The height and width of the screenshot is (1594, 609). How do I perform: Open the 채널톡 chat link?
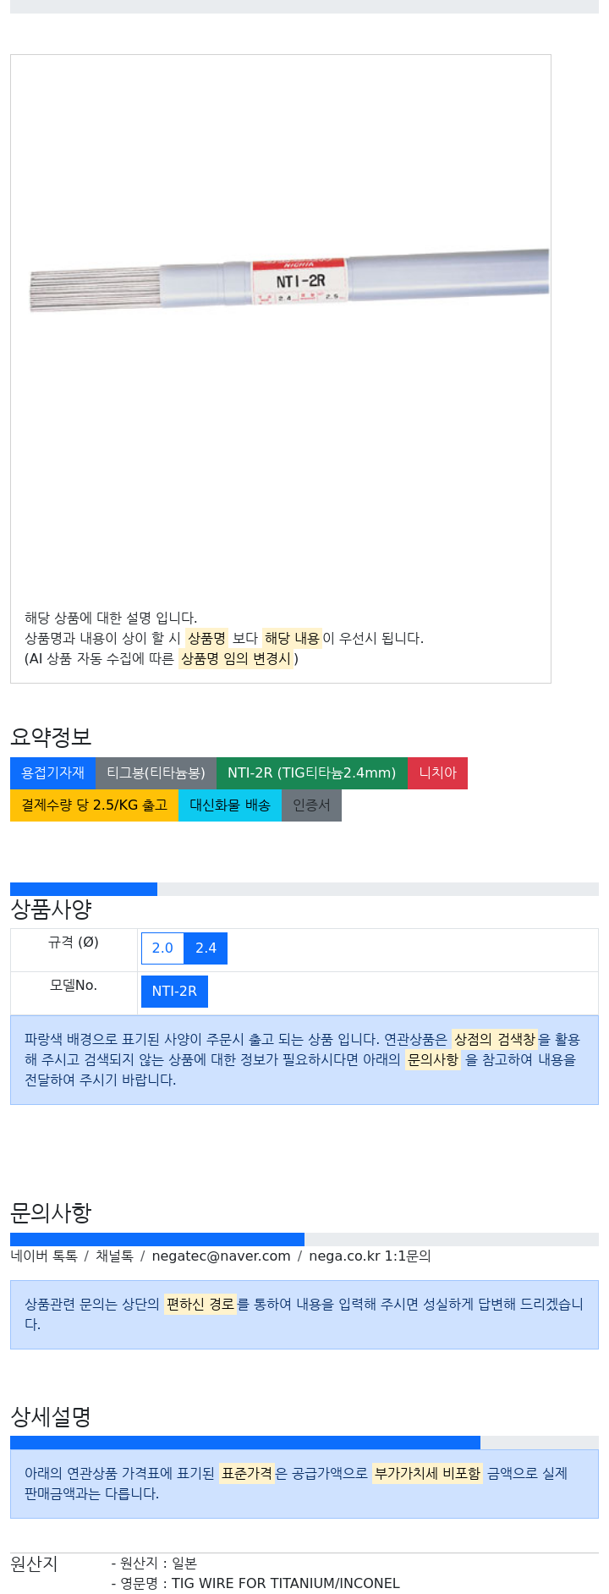coord(114,1256)
